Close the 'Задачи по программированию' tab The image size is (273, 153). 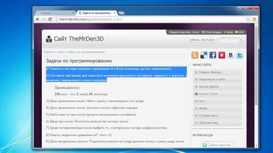(x=114, y=13)
